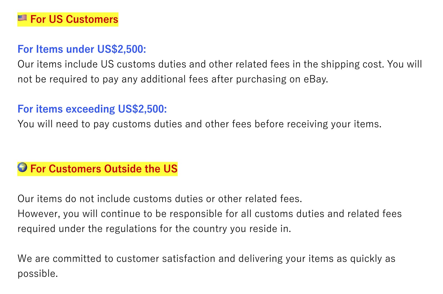Click the words 'related fees' after 'customs duties and'
This screenshot has height=294, width=443.
[x=374, y=214]
